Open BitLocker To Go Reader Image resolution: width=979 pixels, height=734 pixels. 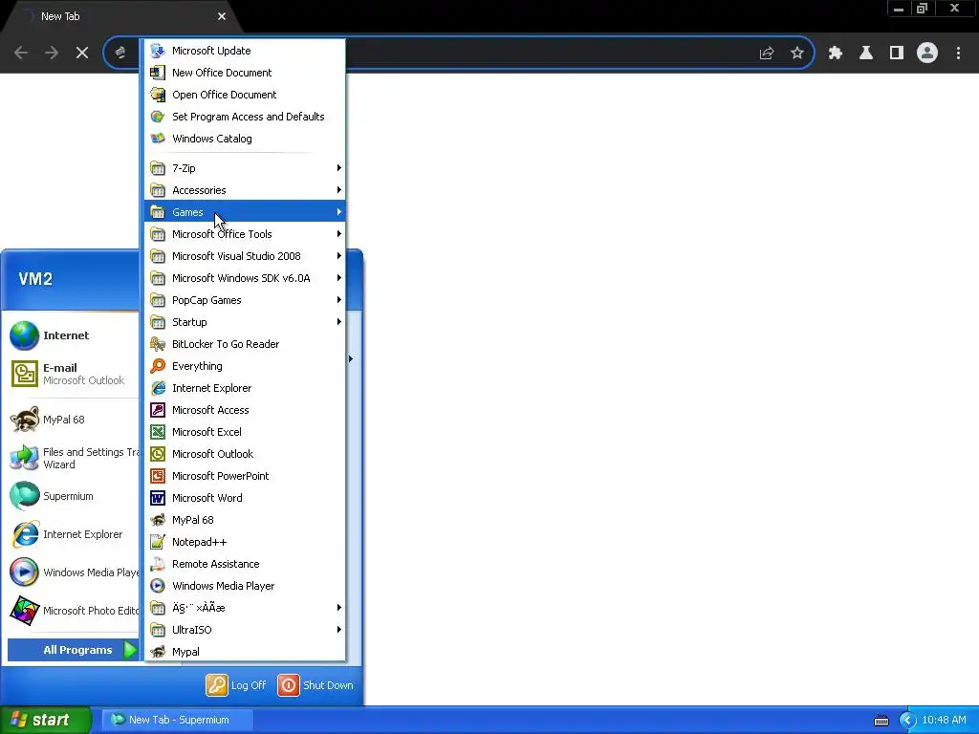(245, 344)
